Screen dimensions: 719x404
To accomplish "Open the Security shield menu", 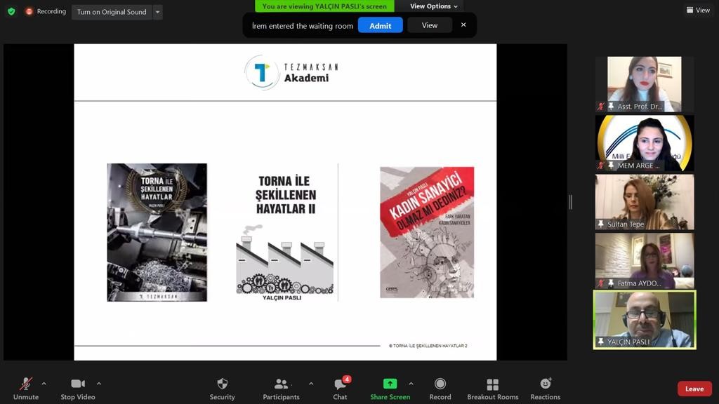I will [222, 389].
